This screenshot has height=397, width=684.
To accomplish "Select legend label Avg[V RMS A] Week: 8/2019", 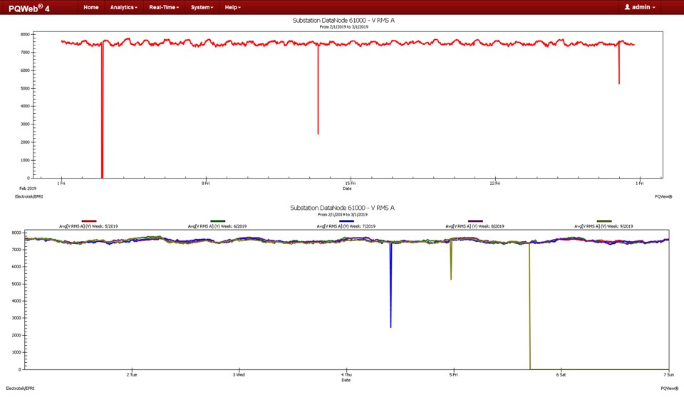I will coord(475,226).
